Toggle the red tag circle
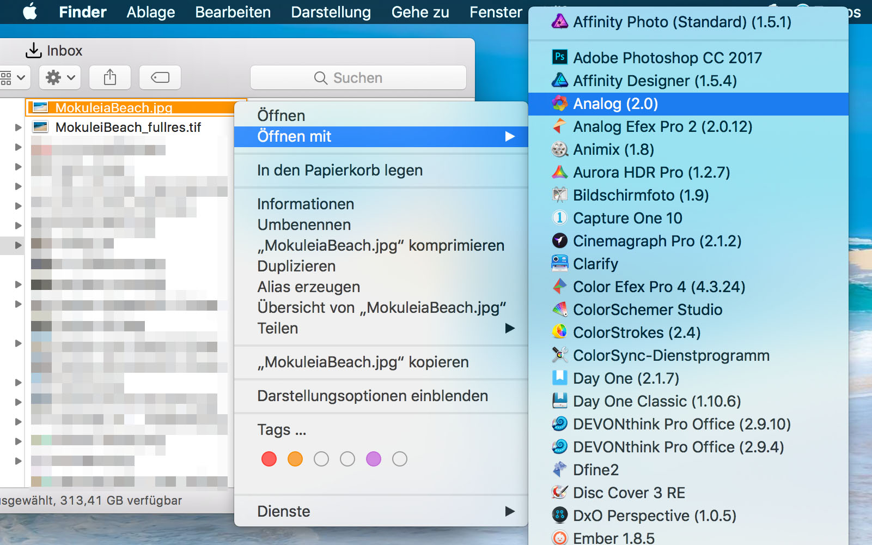 pyautogui.click(x=269, y=459)
